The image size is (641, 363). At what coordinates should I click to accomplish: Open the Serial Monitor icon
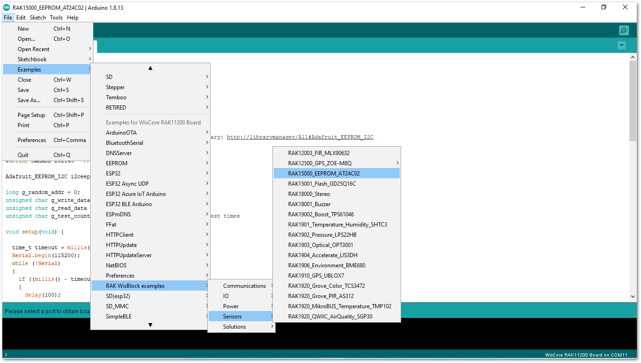pyautogui.click(x=623, y=31)
